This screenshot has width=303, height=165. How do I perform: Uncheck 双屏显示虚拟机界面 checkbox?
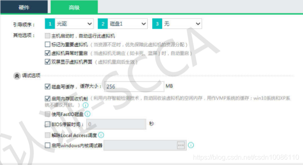[47, 62]
